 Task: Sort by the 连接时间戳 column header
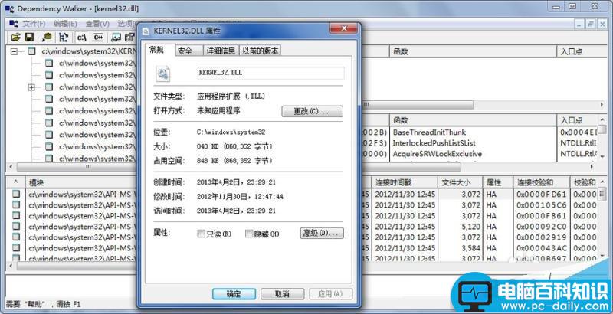coord(405,182)
